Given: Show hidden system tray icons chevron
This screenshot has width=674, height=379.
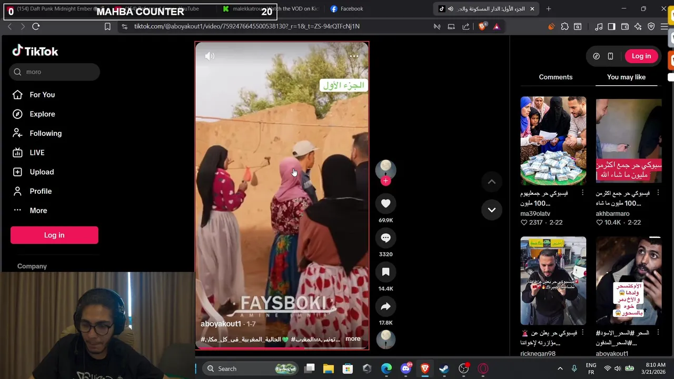Looking at the screenshot, I should pyautogui.click(x=560, y=368).
